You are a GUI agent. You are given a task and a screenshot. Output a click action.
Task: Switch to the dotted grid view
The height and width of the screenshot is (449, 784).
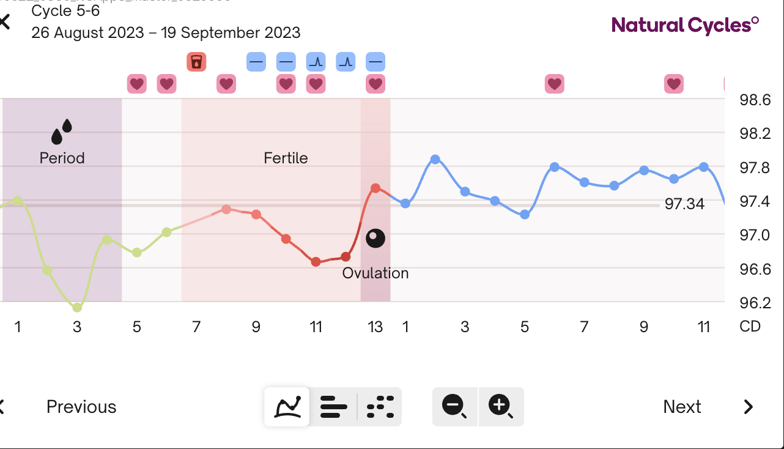[x=380, y=406]
